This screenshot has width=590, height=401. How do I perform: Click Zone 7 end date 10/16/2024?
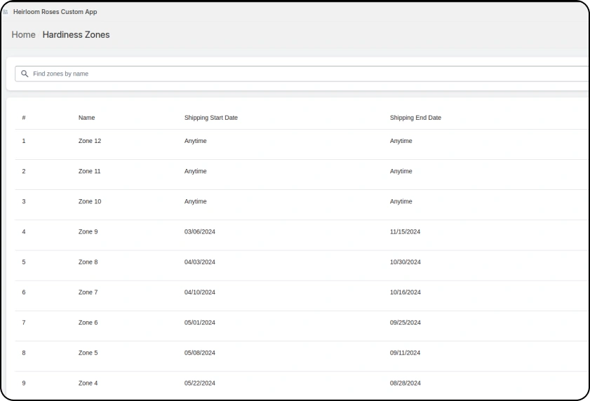405,292
